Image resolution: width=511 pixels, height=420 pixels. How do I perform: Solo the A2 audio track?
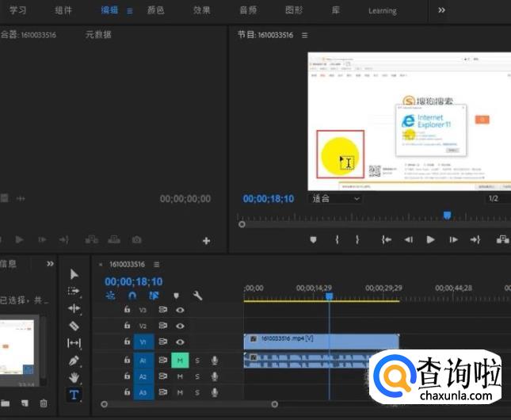click(197, 376)
